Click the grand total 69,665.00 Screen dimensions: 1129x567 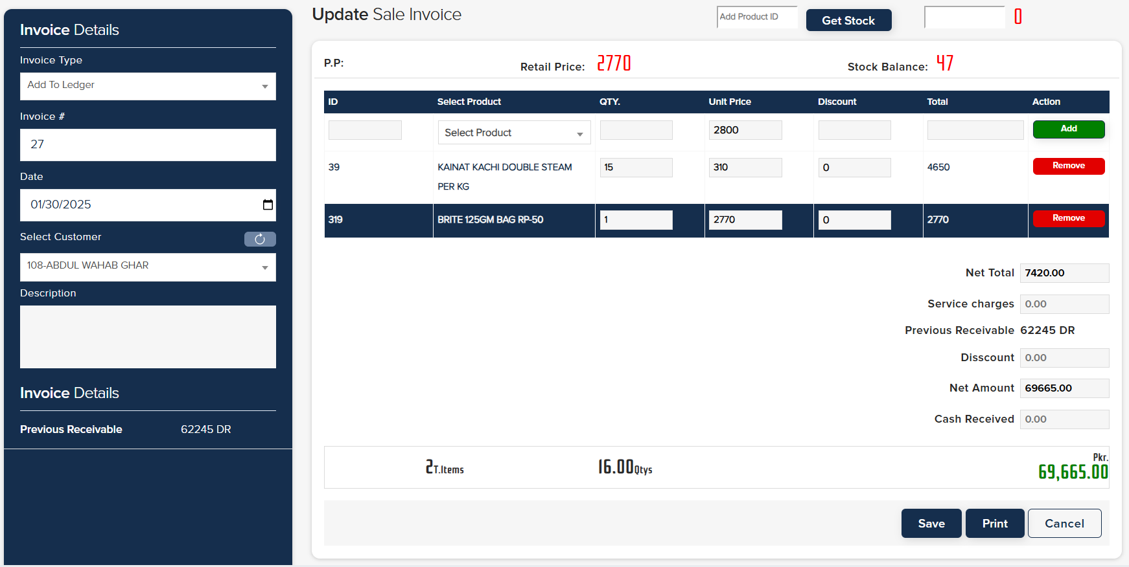[x=1073, y=472]
